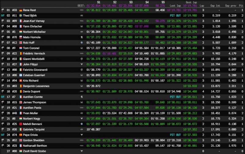Click the checkered flag icon in Rob Huff's row
Screen dimensions: 245x154
[3, 42]
